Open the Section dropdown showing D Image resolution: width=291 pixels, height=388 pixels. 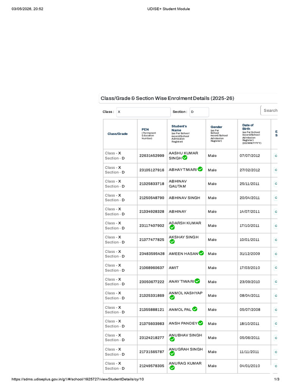199,112
